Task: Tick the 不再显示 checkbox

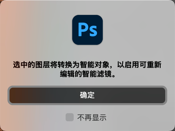Action: click(x=70, y=117)
